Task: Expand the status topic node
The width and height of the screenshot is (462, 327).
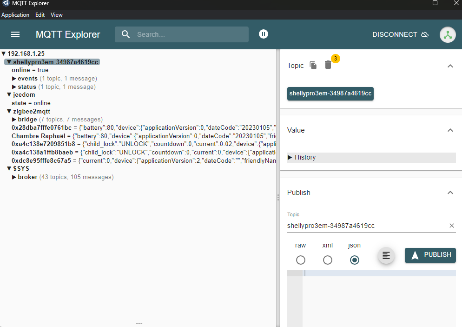Action: point(14,87)
